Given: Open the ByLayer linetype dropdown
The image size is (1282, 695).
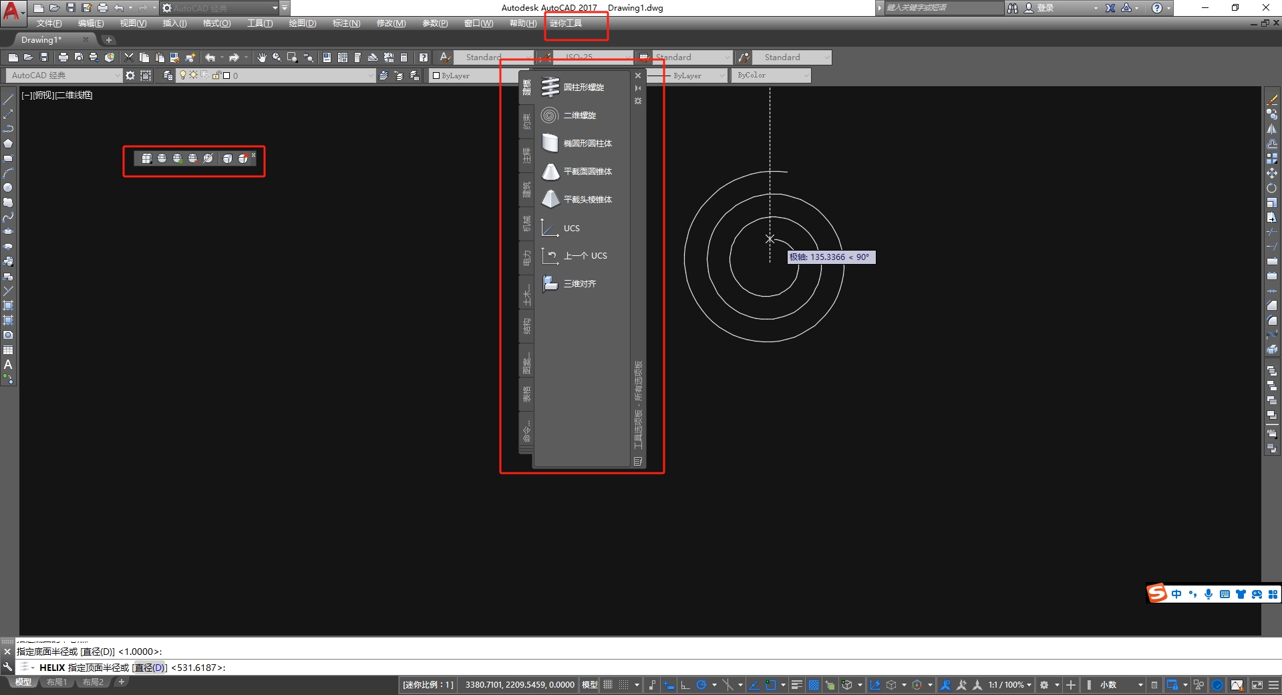Looking at the screenshot, I should point(687,76).
